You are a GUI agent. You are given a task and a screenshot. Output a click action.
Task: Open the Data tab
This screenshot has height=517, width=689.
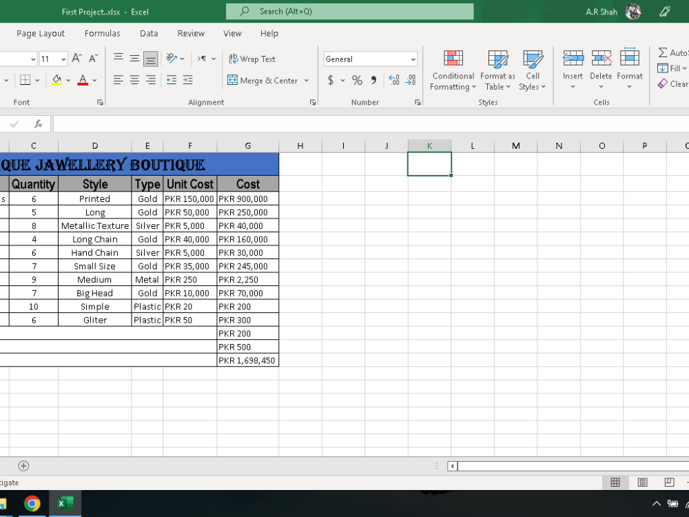149,33
